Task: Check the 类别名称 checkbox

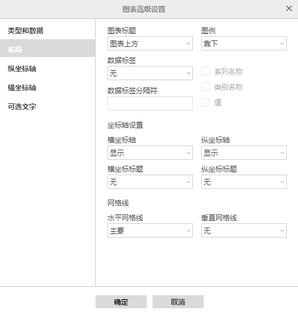Action: coord(205,87)
